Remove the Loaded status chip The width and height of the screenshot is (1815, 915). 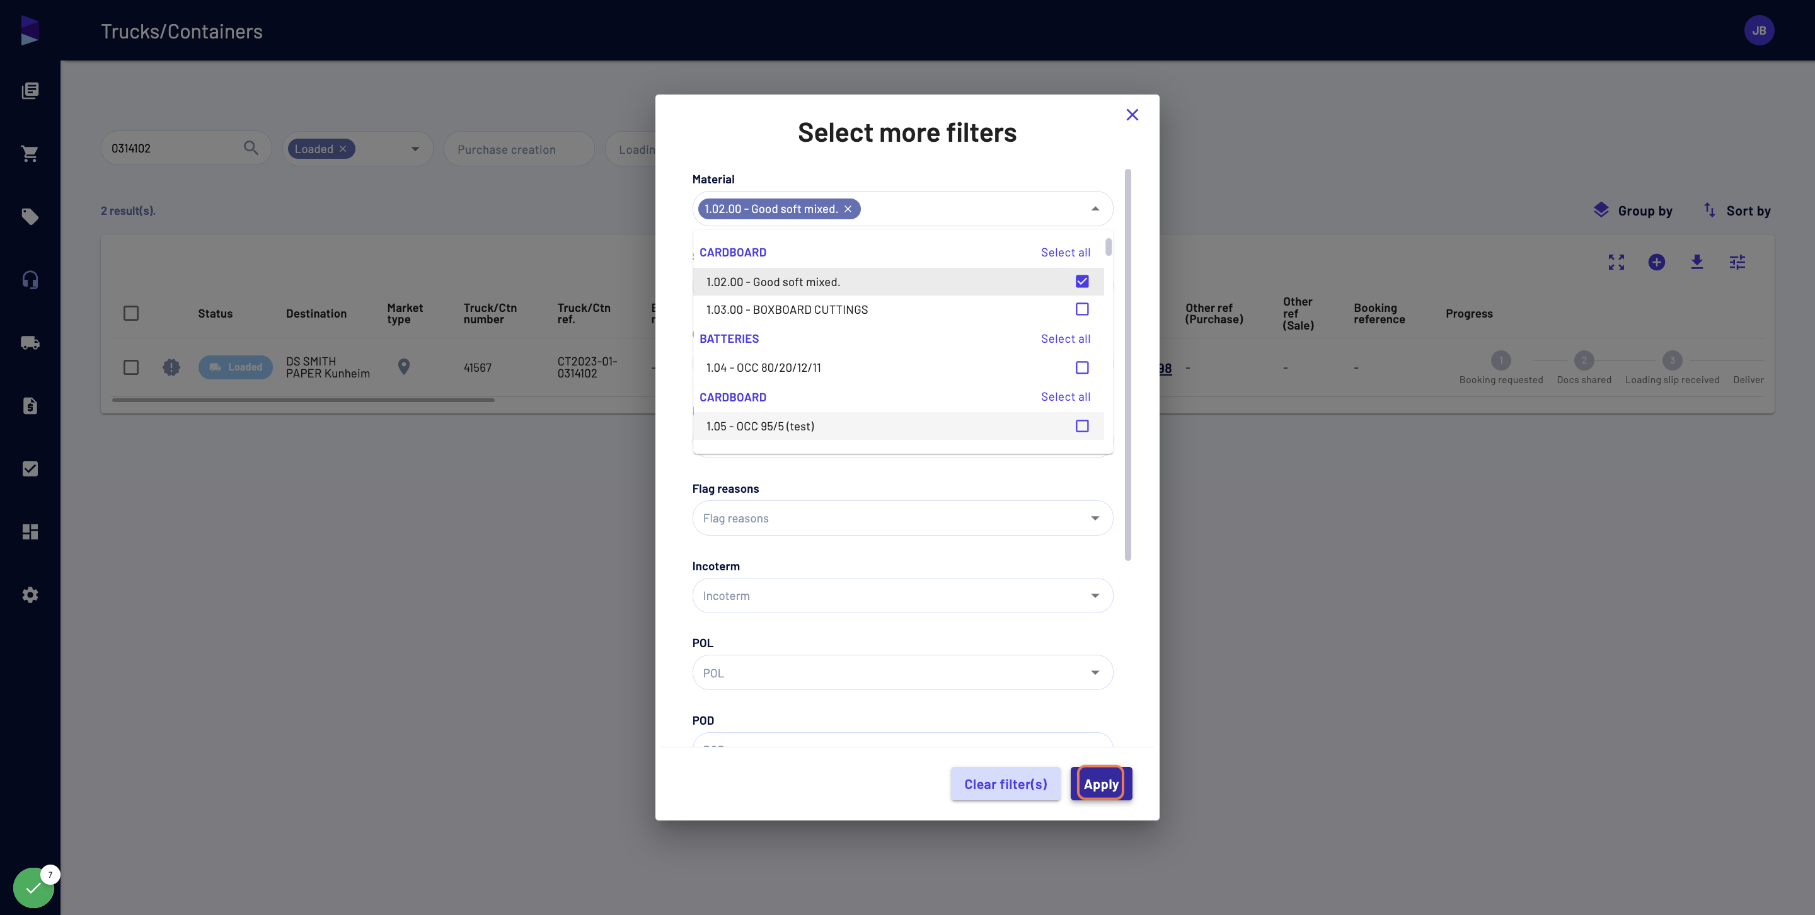click(343, 149)
